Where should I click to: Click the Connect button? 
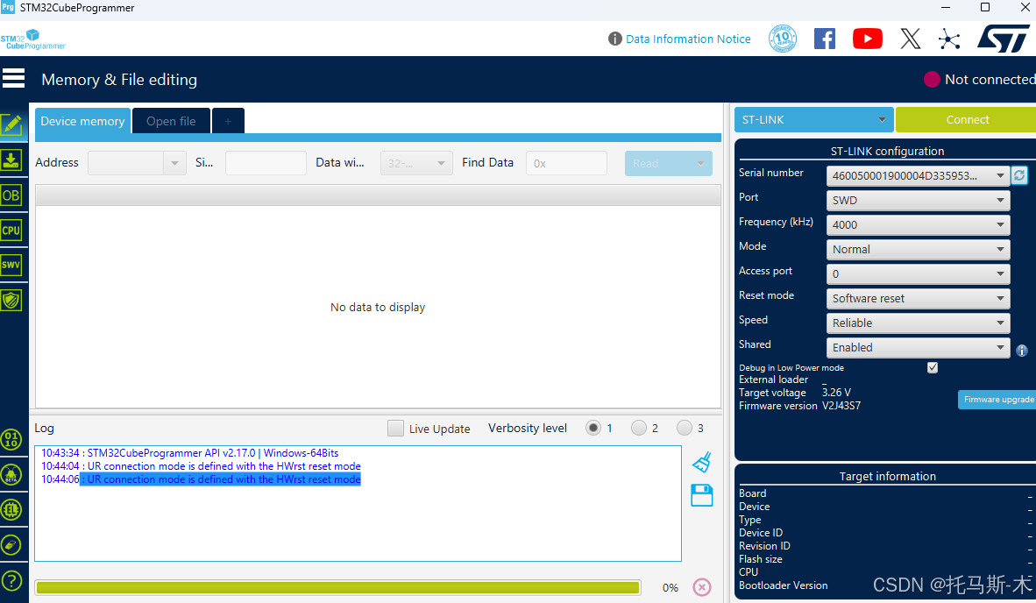[x=967, y=119]
